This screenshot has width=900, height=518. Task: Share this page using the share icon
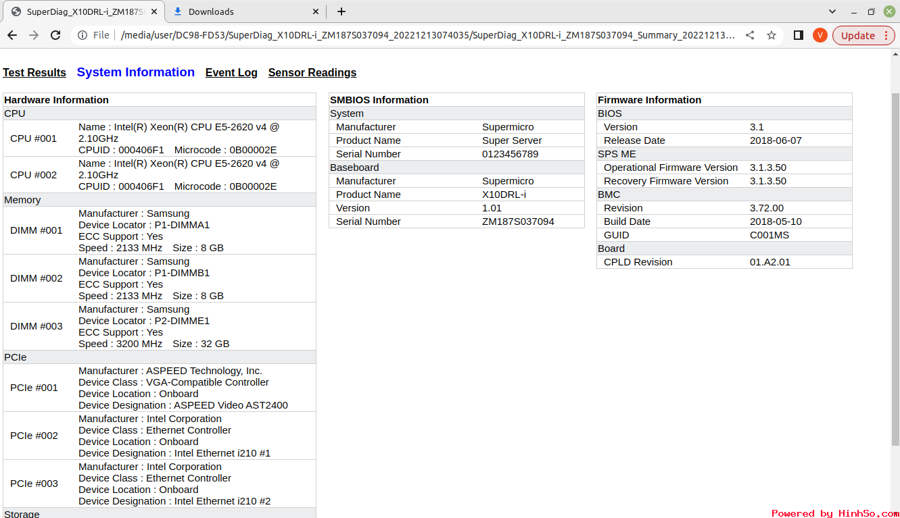[x=750, y=35]
